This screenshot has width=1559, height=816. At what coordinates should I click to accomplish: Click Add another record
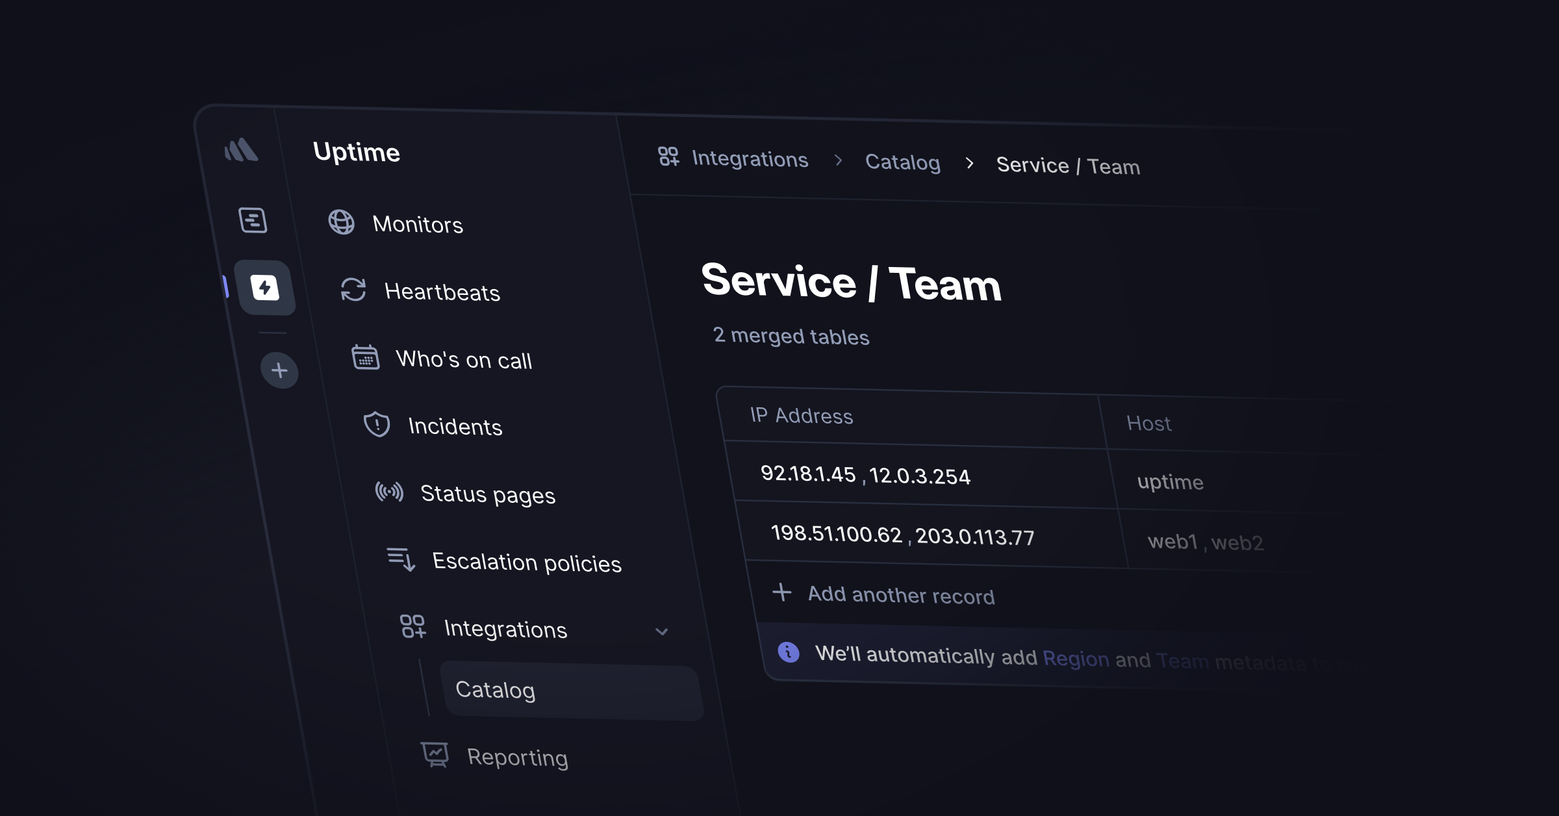[x=900, y=595]
